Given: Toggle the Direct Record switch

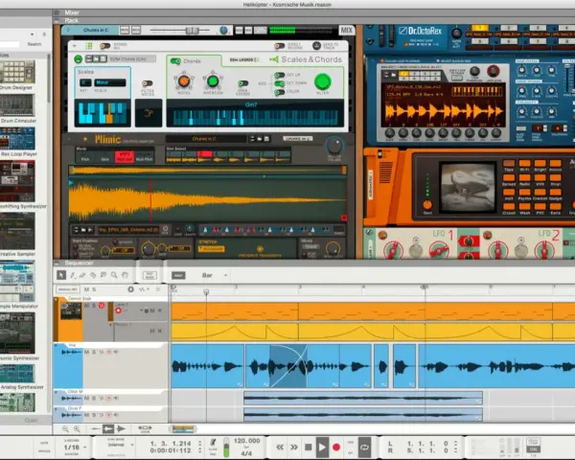Looking at the screenshot, I should tap(280, 46).
